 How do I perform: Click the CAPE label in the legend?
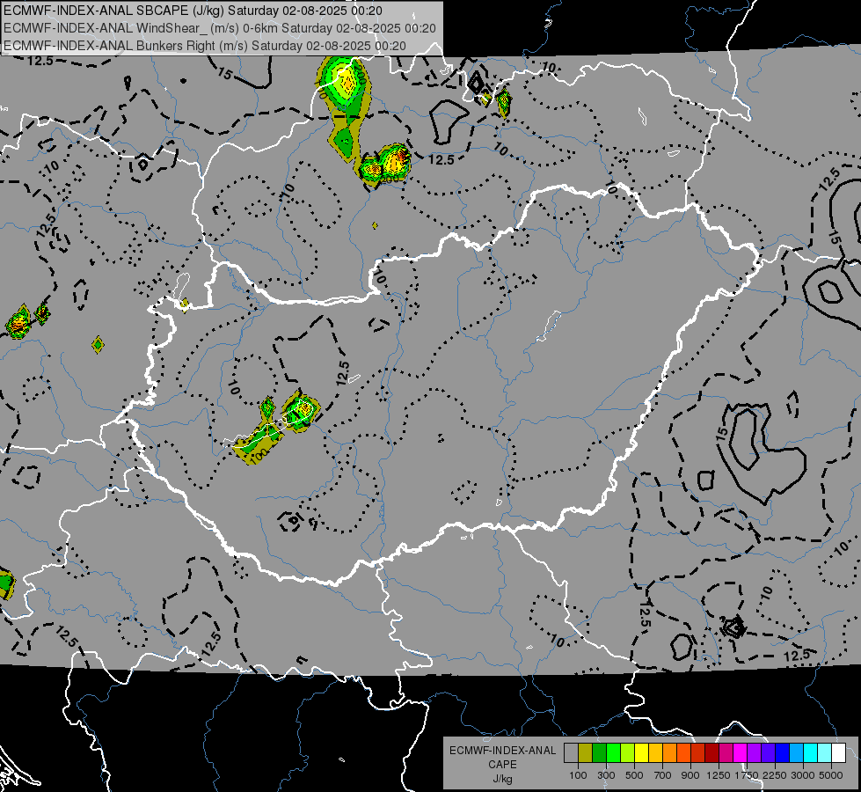click(502, 765)
